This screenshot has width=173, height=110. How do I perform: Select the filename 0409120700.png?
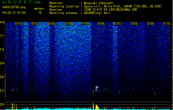[x=14, y=7]
